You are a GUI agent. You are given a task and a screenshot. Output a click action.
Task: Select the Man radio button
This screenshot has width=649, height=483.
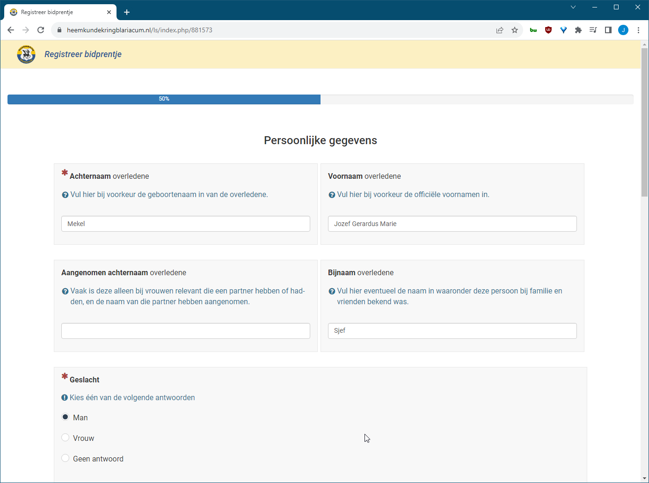coord(66,417)
